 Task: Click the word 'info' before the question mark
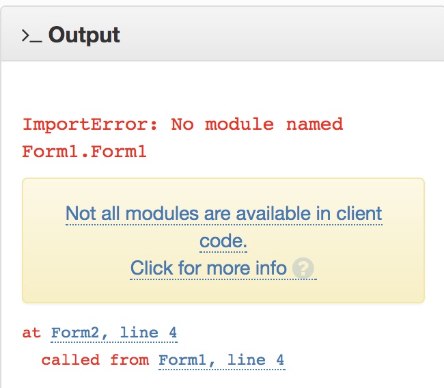(x=271, y=268)
